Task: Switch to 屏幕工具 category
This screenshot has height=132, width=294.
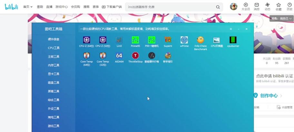Action: 54,91
